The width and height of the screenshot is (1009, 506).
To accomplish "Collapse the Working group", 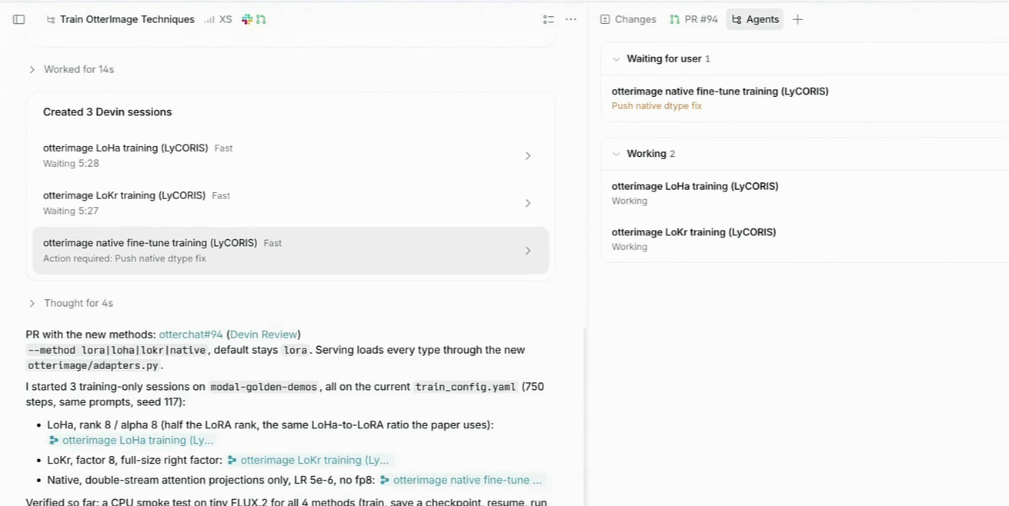I will point(616,154).
